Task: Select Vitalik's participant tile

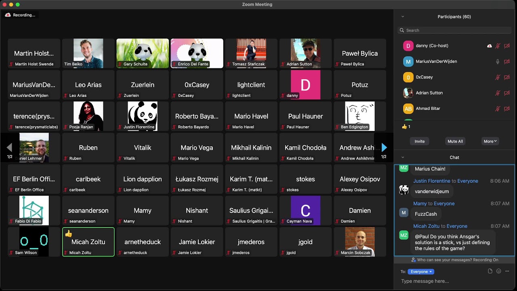Action: coord(143,148)
